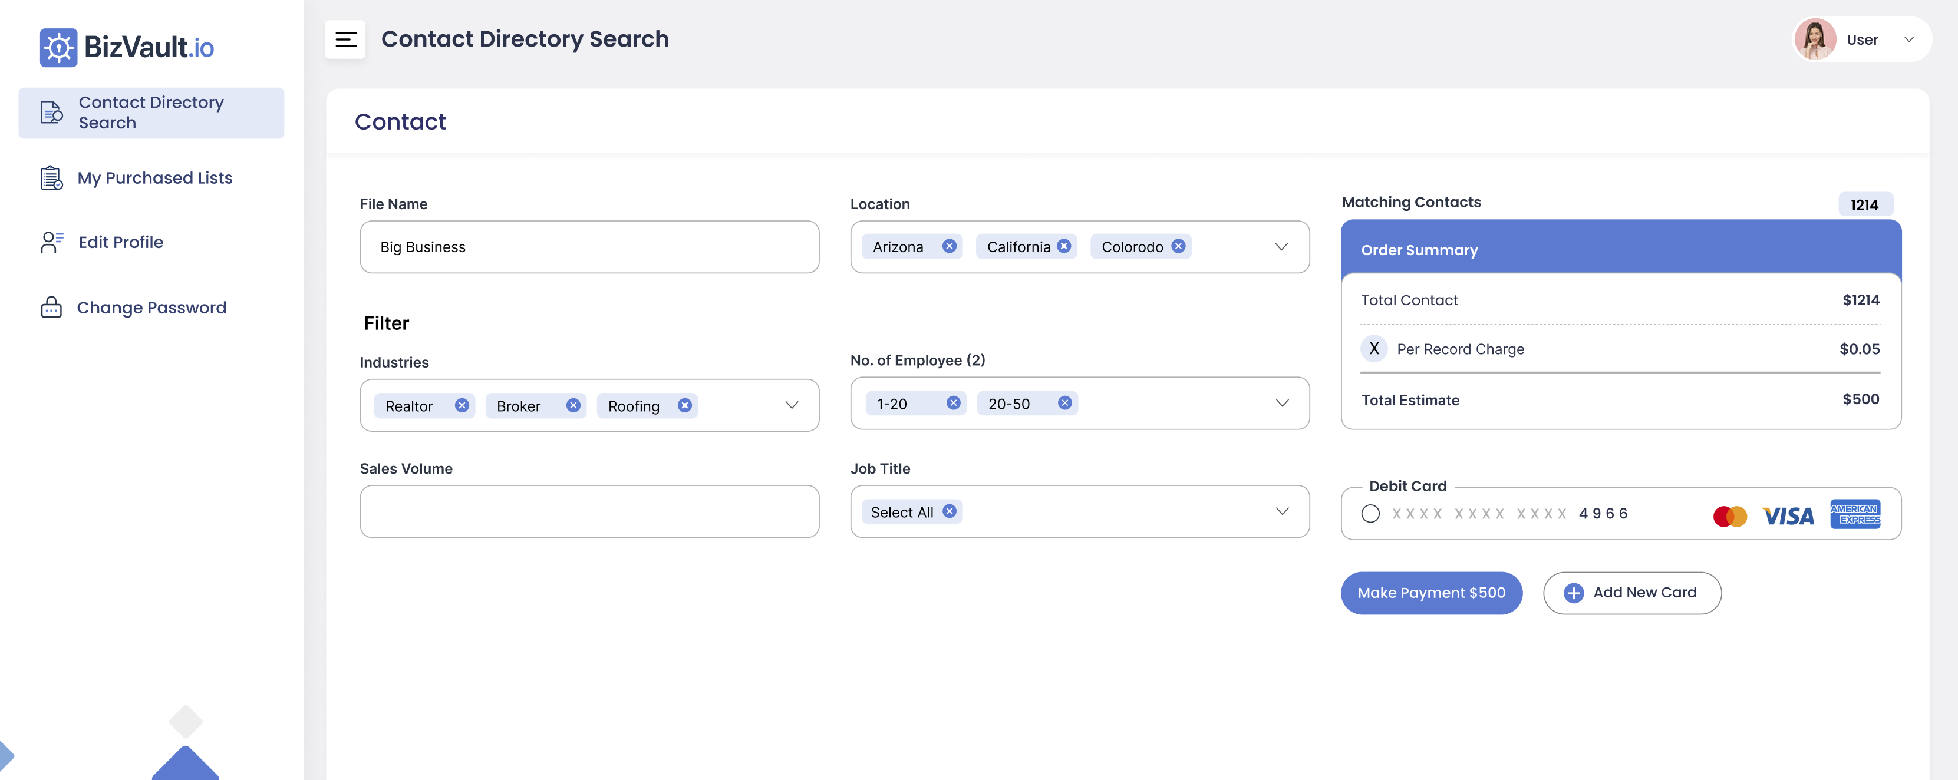1958x780 pixels.
Task: Expand the Location dropdown
Action: [1281, 247]
